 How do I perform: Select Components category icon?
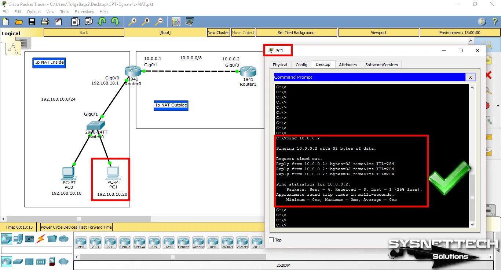29,239
